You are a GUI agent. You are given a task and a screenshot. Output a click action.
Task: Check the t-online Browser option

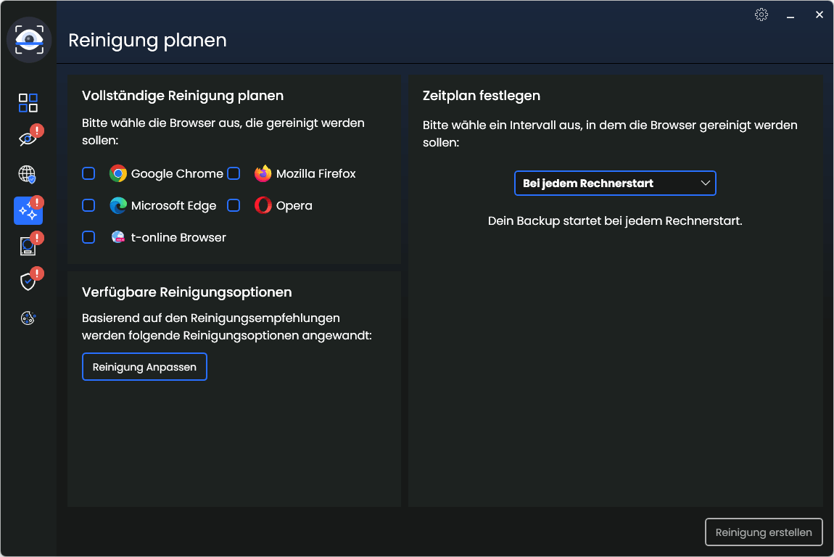[88, 237]
